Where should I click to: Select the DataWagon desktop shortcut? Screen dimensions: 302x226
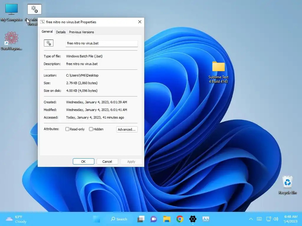(x=12, y=41)
